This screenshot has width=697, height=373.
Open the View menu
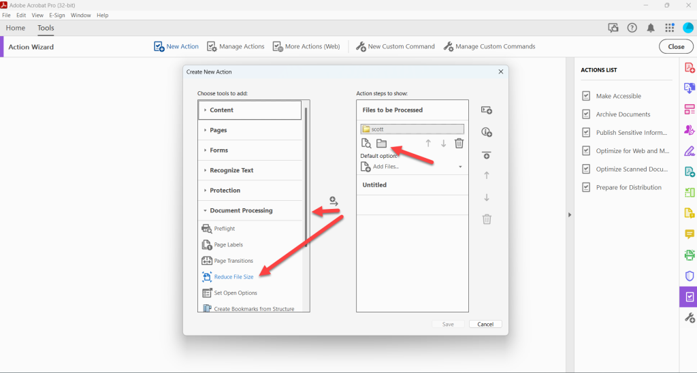(x=37, y=15)
